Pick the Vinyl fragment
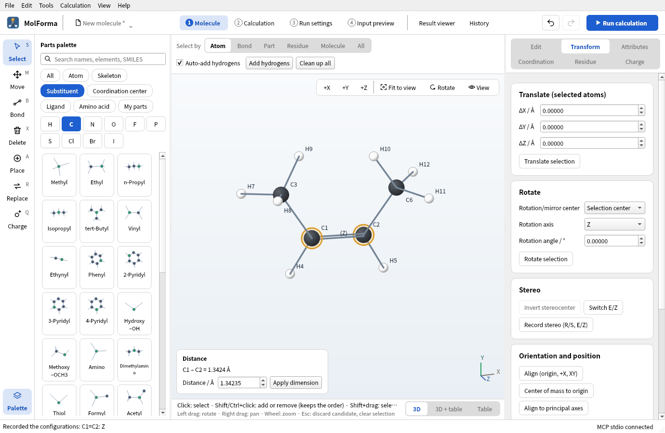Viewport: 665px width, 433px height. [134, 221]
